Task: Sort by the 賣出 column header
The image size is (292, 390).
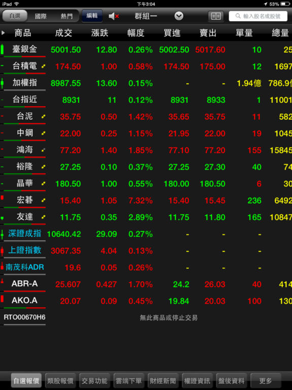Action: pyautogui.click(x=208, y=33)
